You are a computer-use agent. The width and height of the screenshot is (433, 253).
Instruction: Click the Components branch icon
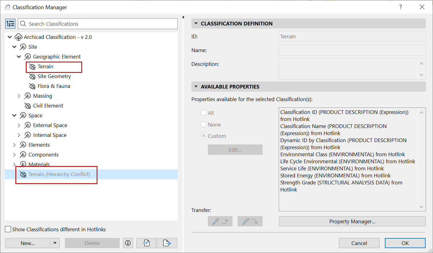click(23, 155)
